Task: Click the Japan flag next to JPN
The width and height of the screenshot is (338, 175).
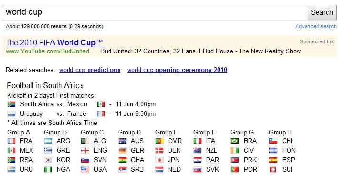Action: (159, 160)
